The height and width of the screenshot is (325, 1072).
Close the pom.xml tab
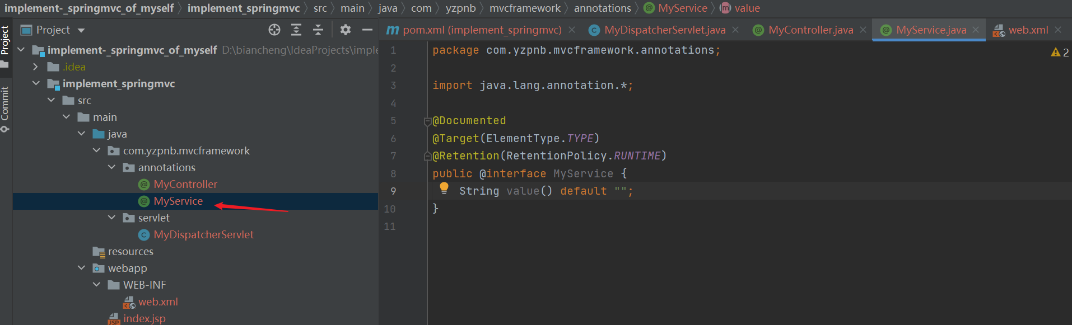pos(572,30)
